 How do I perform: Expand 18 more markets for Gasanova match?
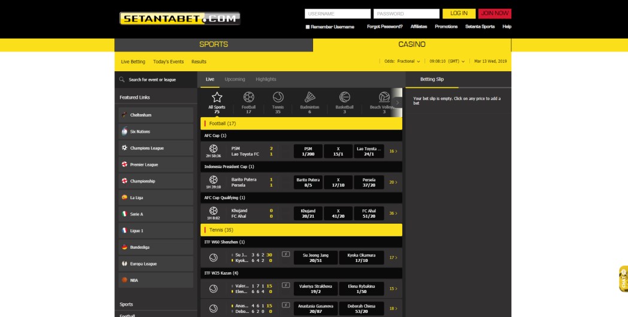pyautogui.click(x=393, y=309)
